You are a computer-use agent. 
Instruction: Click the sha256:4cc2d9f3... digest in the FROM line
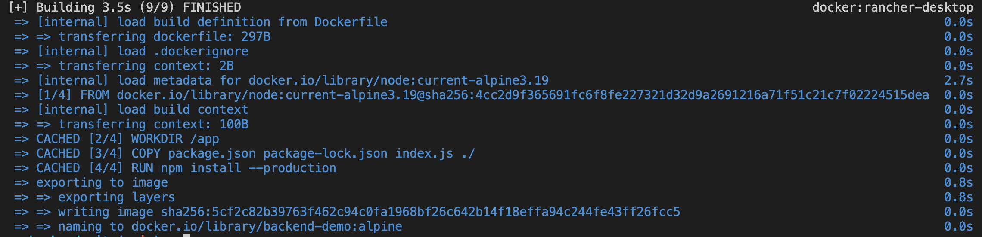674,95
